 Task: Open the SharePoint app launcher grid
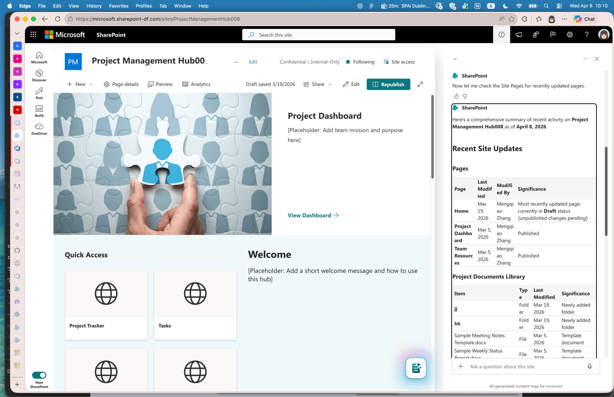33,35
